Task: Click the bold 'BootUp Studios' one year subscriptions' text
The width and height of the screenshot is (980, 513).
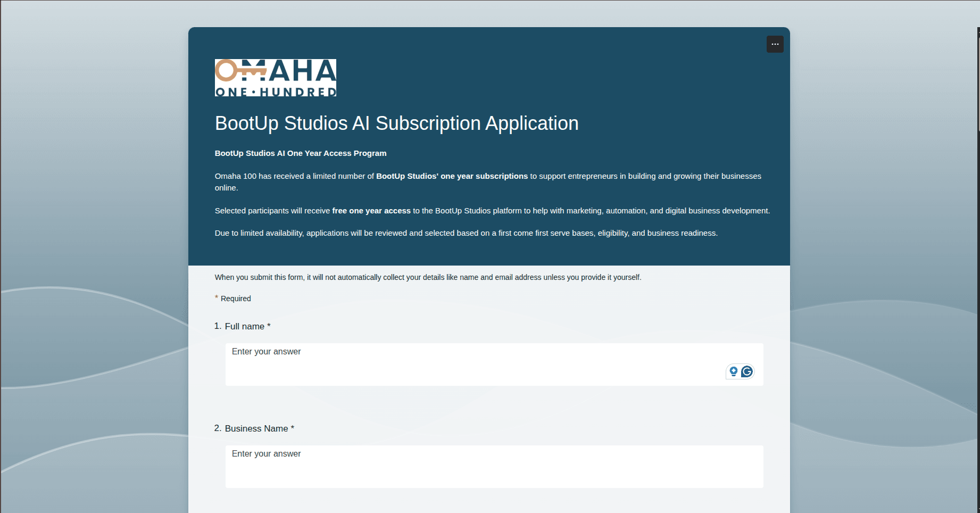Action: 452,176
